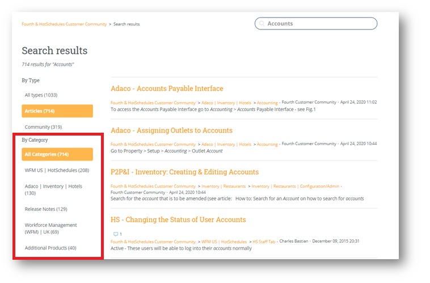Open Adaco - Accounts Payable Interface article
Screen dimensions: 430x283
click(x=167, y=88)
